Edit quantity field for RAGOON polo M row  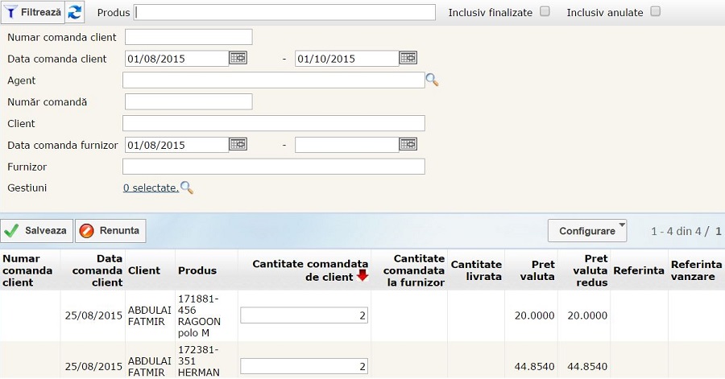coord(304,315)
